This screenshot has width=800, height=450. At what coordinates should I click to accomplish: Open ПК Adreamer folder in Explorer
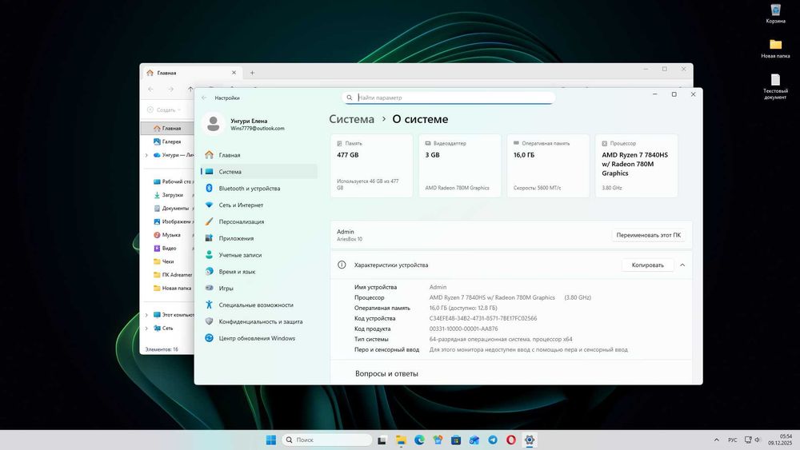point(173,275)
